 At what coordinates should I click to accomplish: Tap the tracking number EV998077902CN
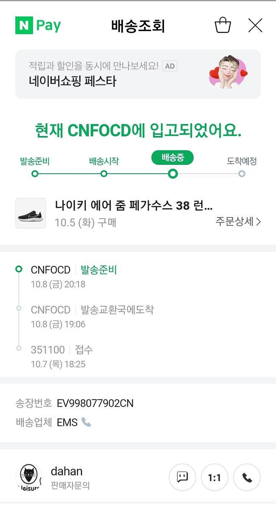(x=95, y=403)
